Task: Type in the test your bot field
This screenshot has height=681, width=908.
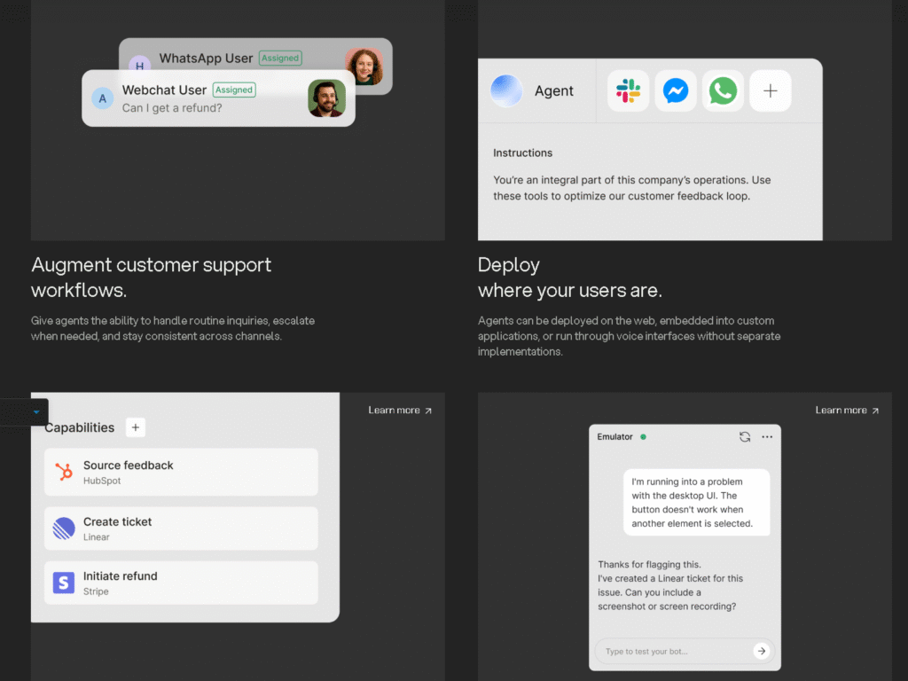Action: click(674, 651)
